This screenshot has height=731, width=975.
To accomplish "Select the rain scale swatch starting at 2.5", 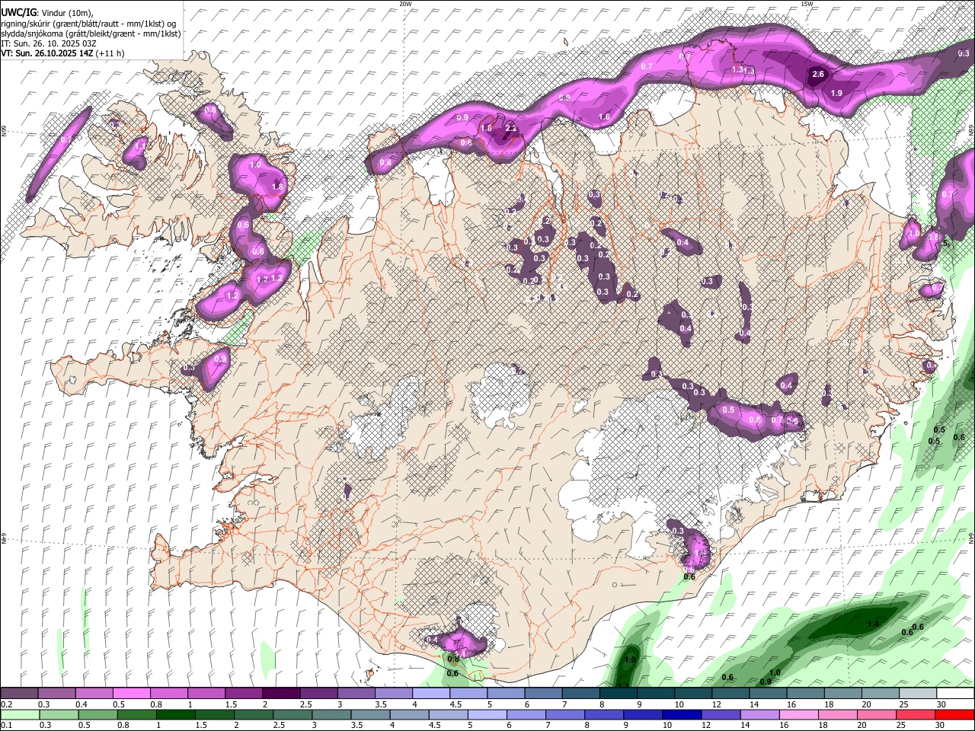I will pyautogui.click(x=292, y=715).
